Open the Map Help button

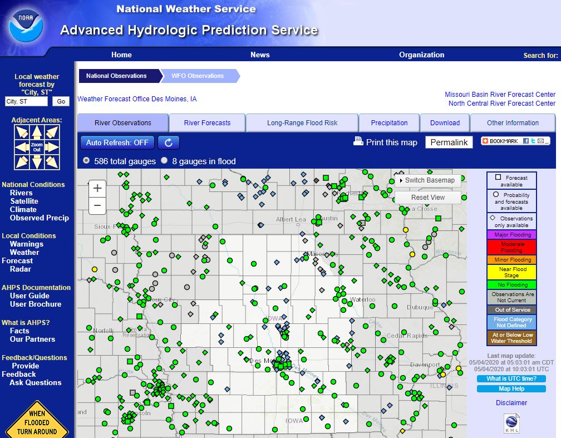click(511, 388)
